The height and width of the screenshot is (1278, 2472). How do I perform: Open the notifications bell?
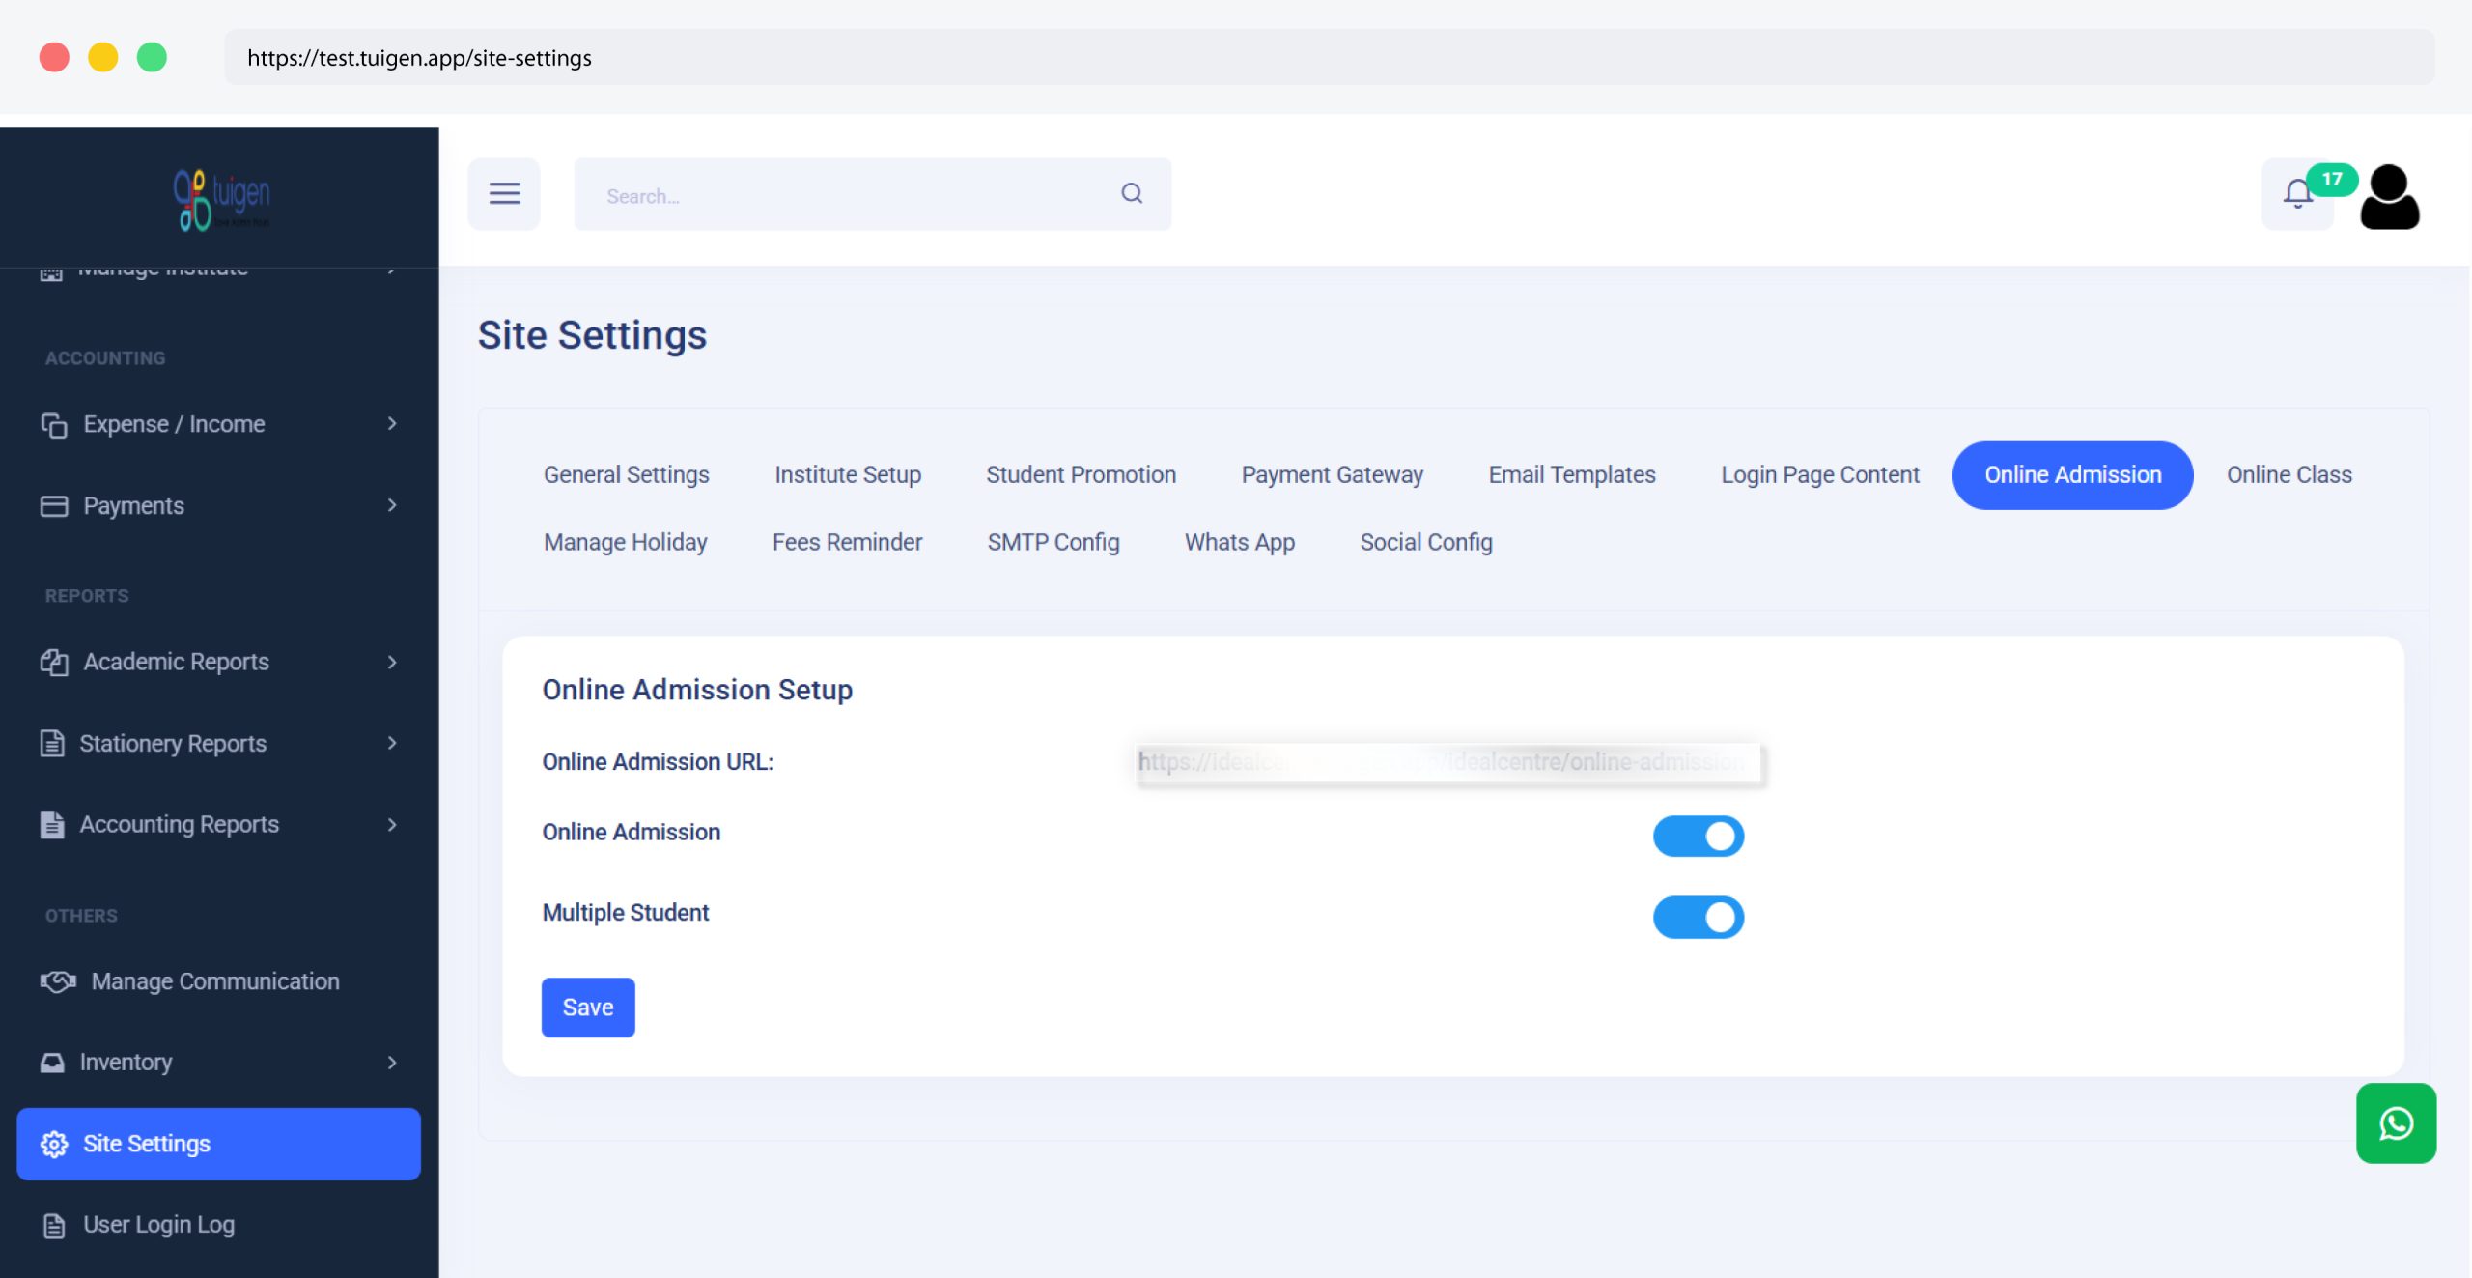click(2297, 194)
